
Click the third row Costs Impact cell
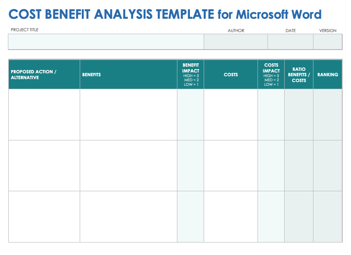pyautogui.click(x=271, y=217)
